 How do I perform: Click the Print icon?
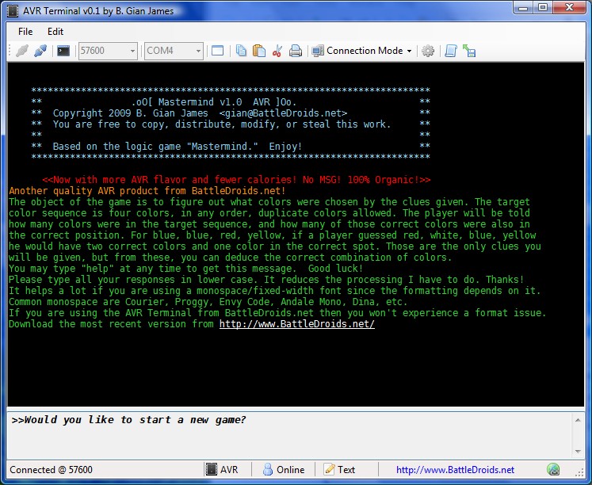[x=296, y=51]
